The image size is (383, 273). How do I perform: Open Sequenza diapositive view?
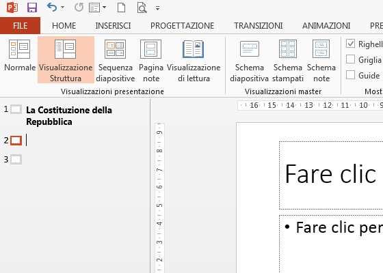pos(116,60)
